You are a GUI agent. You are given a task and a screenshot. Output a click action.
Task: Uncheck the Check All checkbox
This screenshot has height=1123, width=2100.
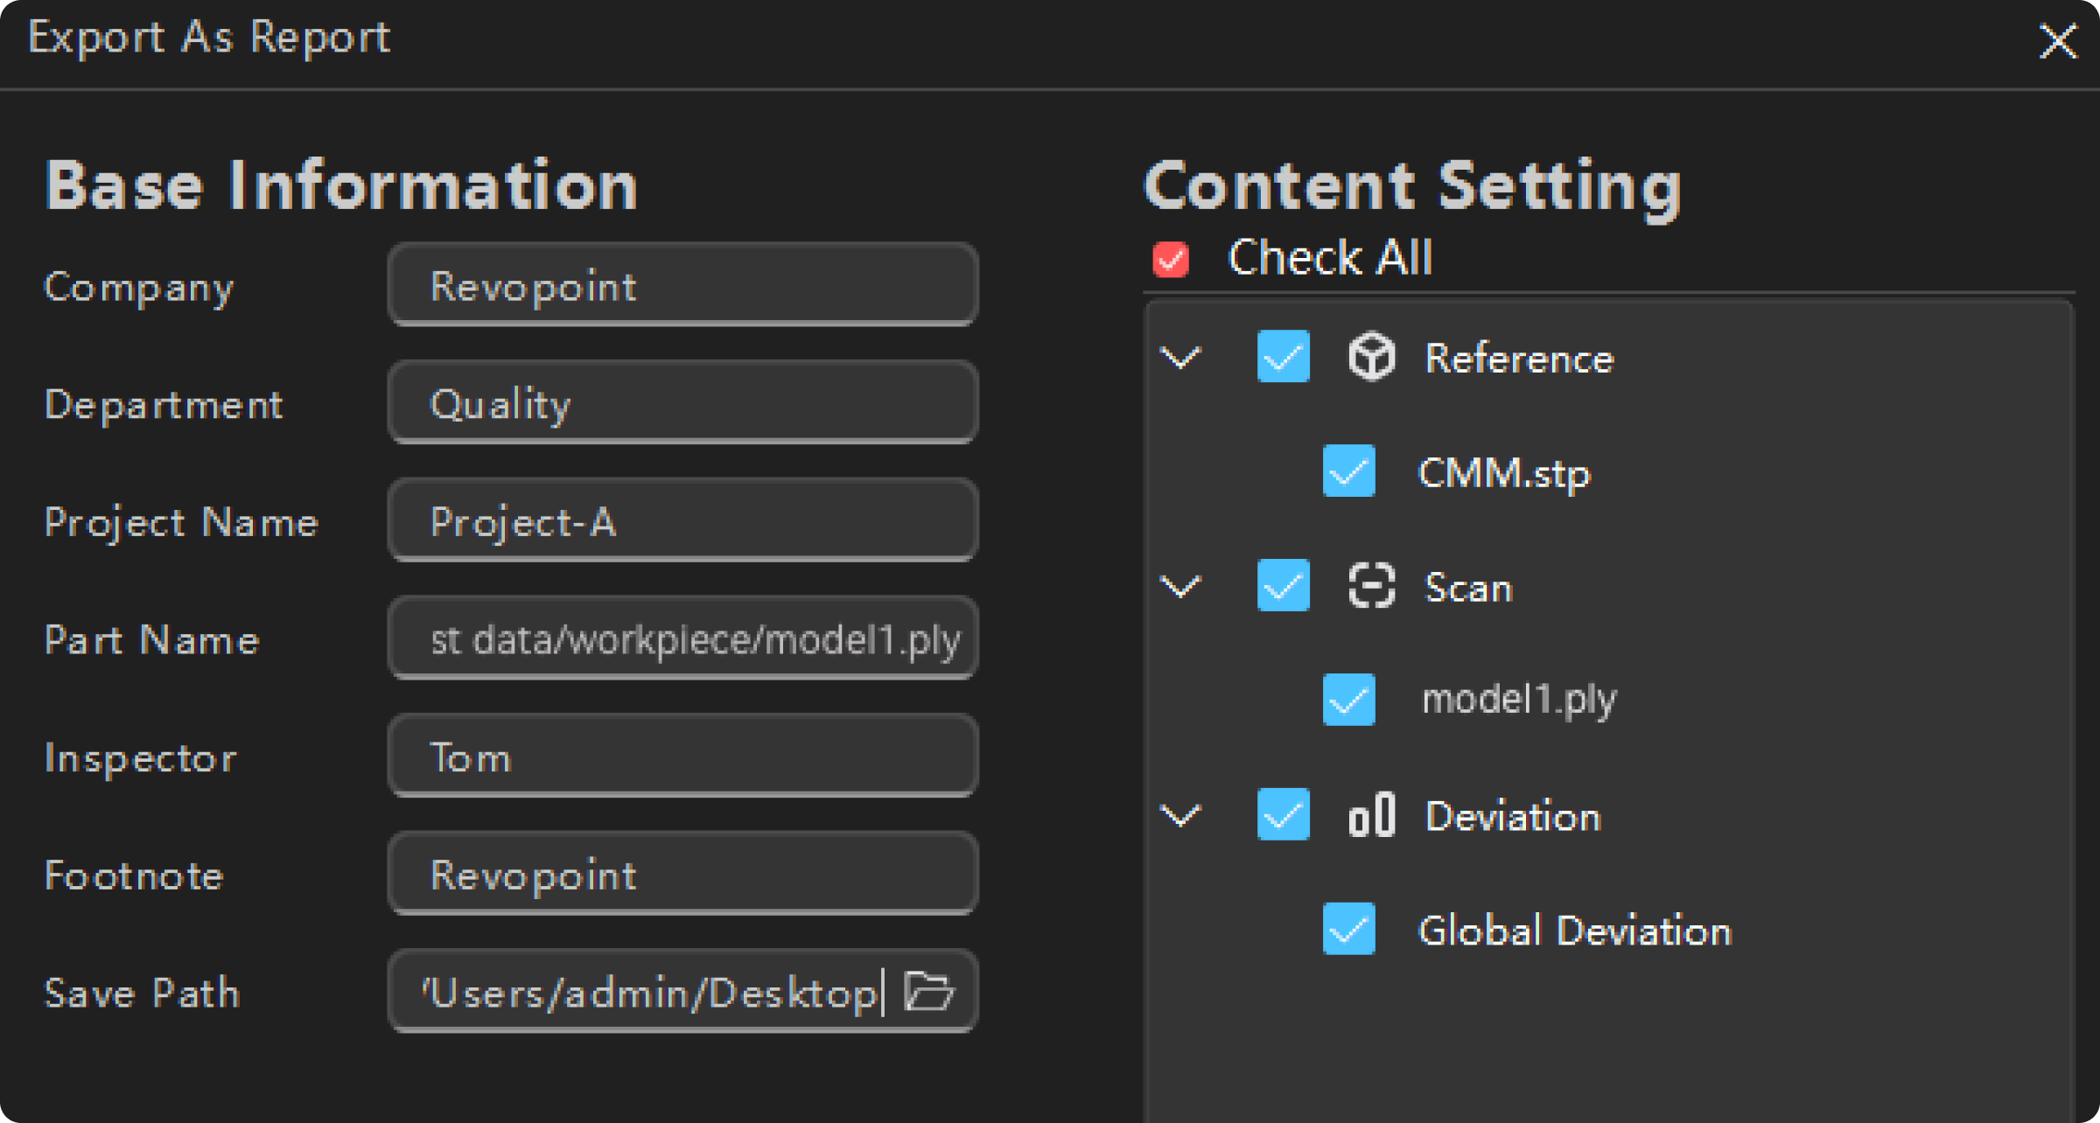tap(1171, 259)
